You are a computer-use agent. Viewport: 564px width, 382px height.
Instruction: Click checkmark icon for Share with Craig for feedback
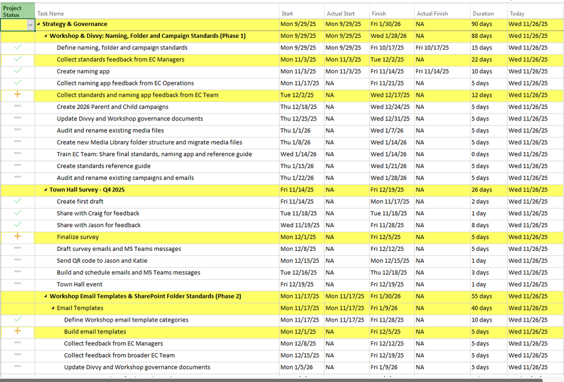click(x=18, y=213)
